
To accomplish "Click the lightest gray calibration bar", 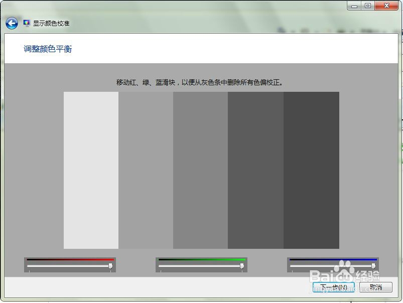I will click(91, 170).
